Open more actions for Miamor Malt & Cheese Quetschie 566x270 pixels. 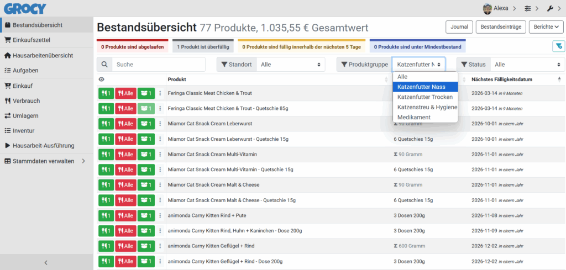(160, 200)
